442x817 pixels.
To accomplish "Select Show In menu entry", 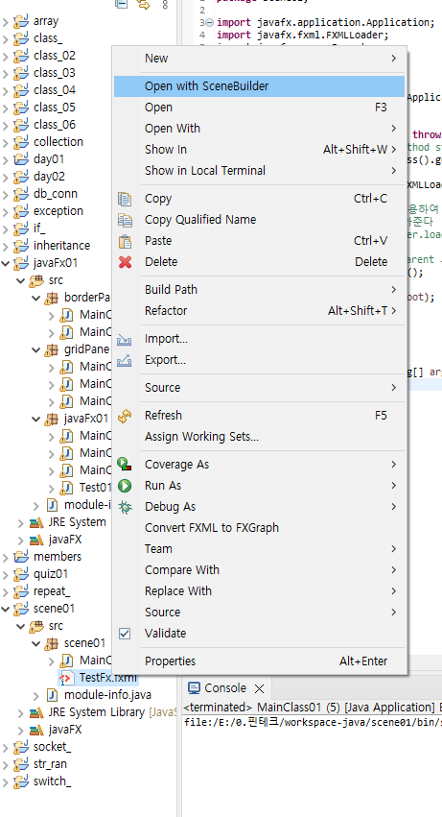I will [x=259, y=150].
